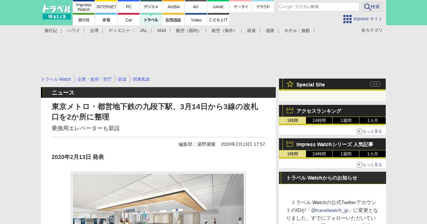Open the Video site tab
The height and width of the screenshot is (224, 427).
pos(196,20)
